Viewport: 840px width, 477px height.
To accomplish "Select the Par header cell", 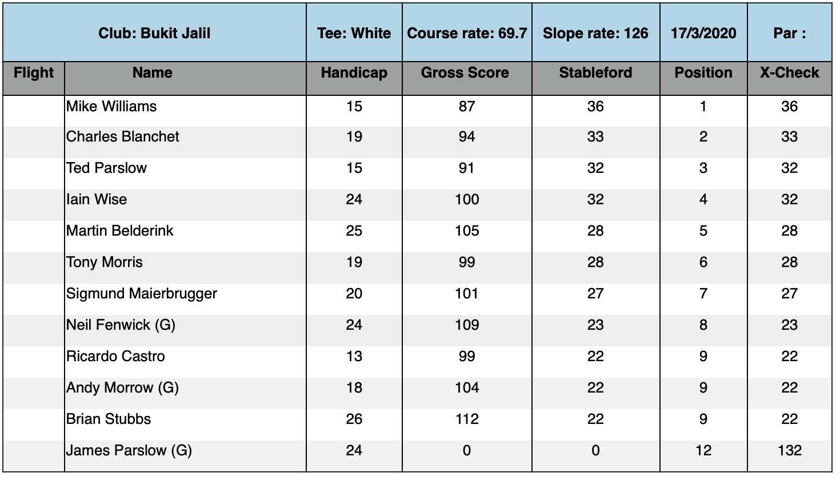I will (790, 33).
